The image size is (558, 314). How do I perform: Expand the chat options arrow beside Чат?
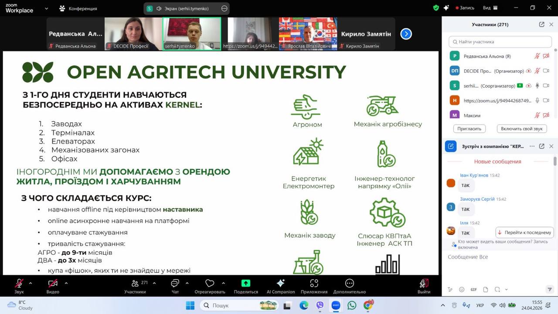(x=188, y=283)
